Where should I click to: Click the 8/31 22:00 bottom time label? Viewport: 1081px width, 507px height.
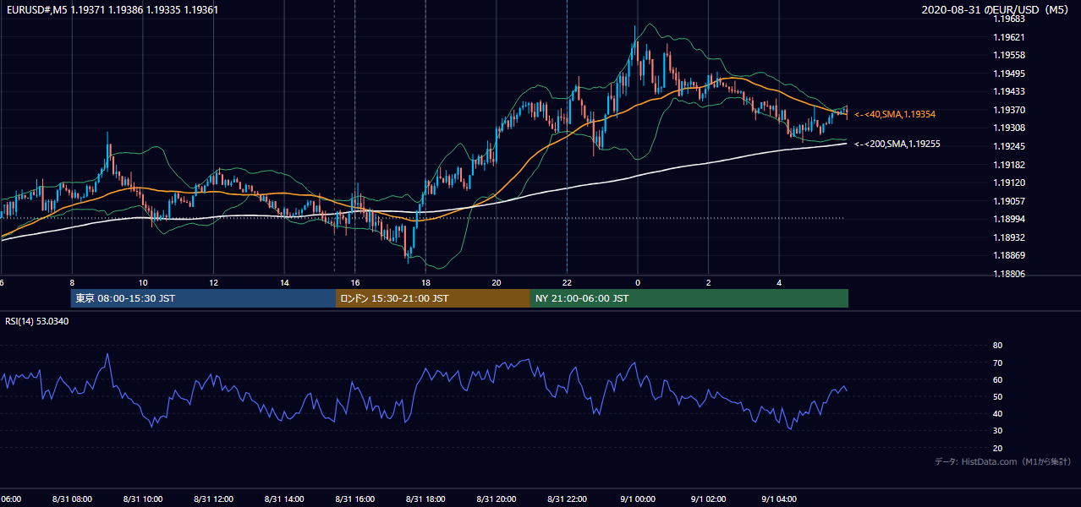click(x=567, y=499)
